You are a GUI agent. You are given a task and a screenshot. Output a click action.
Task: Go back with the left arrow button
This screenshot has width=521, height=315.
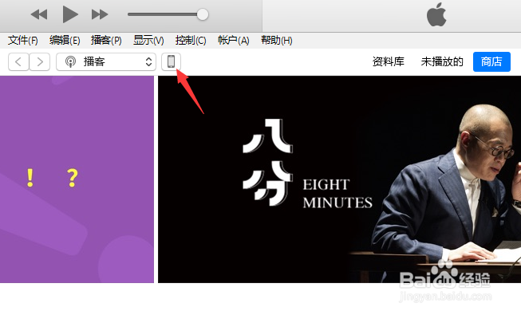(x=18, y=62)
